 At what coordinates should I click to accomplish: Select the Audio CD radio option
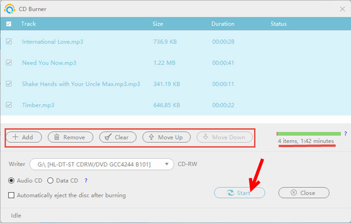tap(12, 181)
